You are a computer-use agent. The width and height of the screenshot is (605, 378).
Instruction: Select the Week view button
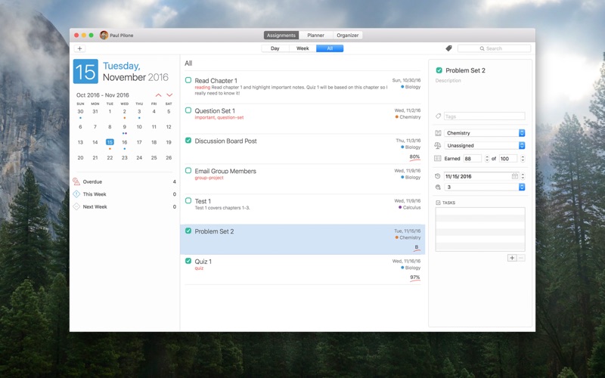tap(302, 48)
